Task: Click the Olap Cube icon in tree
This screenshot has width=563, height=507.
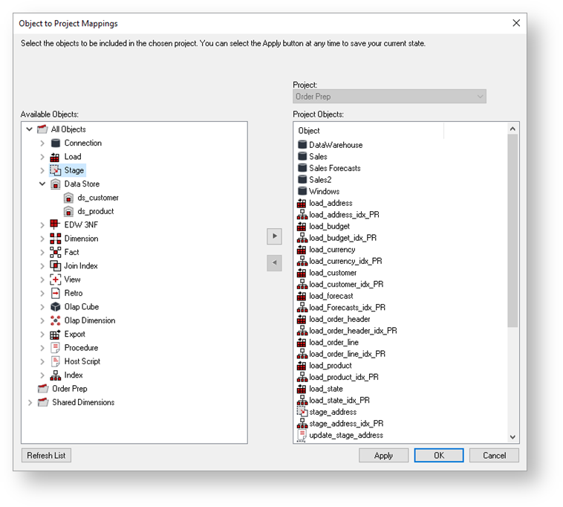Action: 56,307
